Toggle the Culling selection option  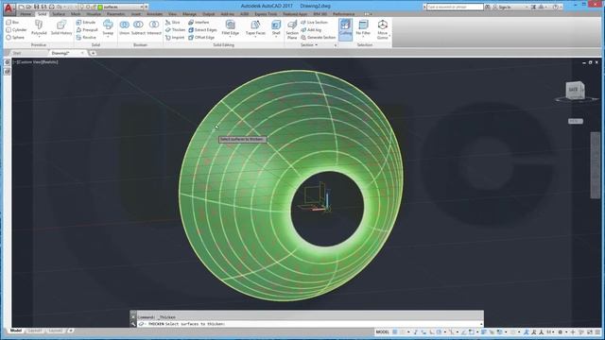pyautogui.click(x=345, y=29)
